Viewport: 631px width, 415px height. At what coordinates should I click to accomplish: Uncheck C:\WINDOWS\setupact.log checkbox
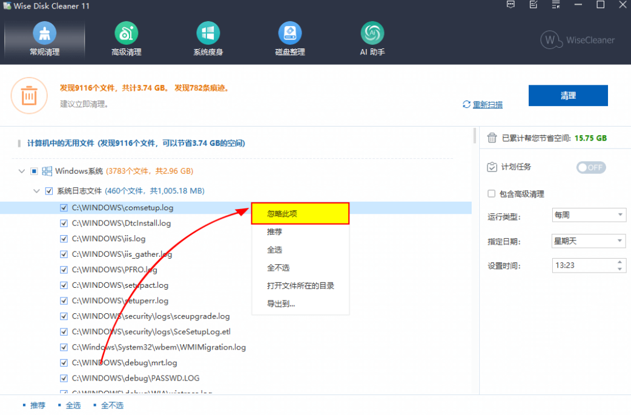coord(64,285)
